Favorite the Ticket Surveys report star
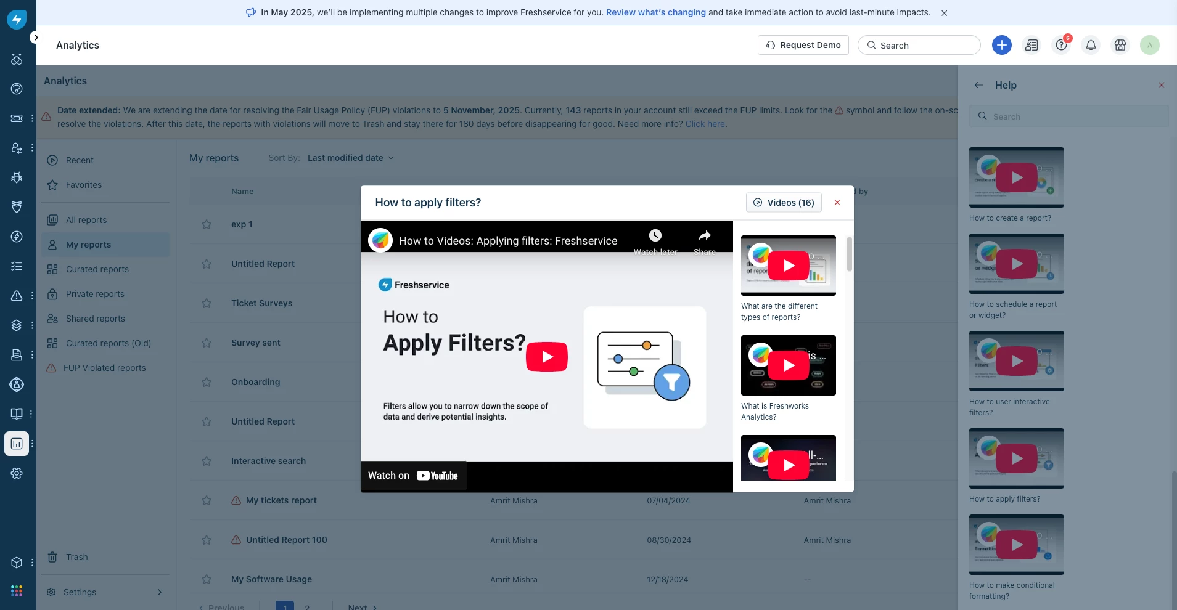Screen dimensions: 1177x610 [207, 303]
